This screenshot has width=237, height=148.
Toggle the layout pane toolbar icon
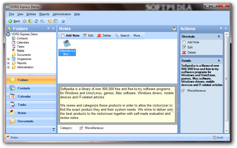pos(56,21)
